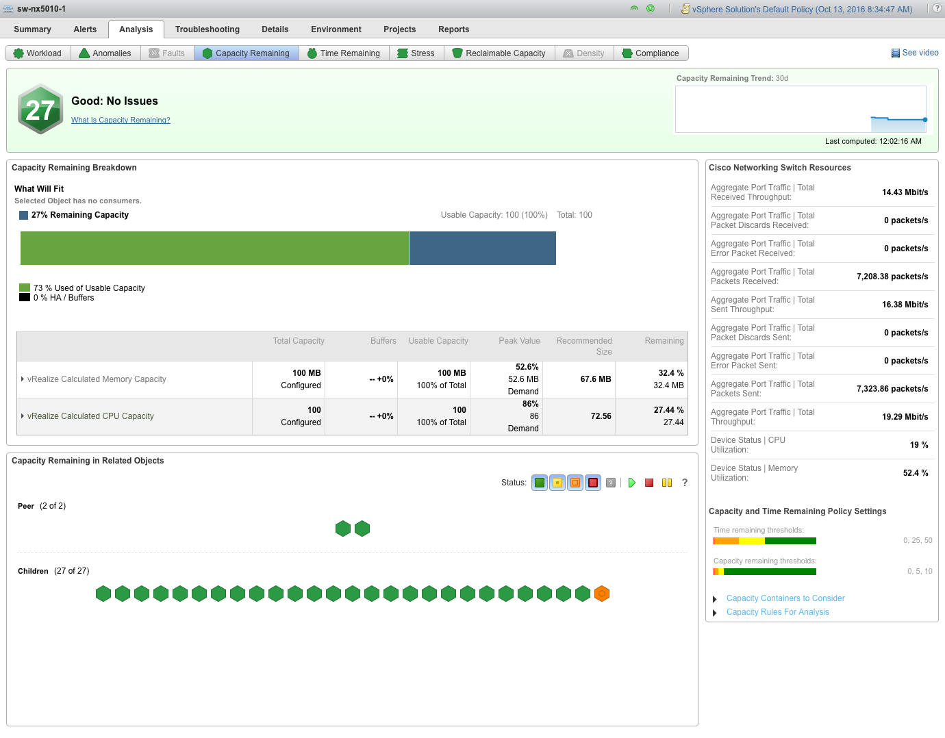Toggle the yellow status filter
The image size is (945, 738).
pyautogui.click(x=557, y=483)
